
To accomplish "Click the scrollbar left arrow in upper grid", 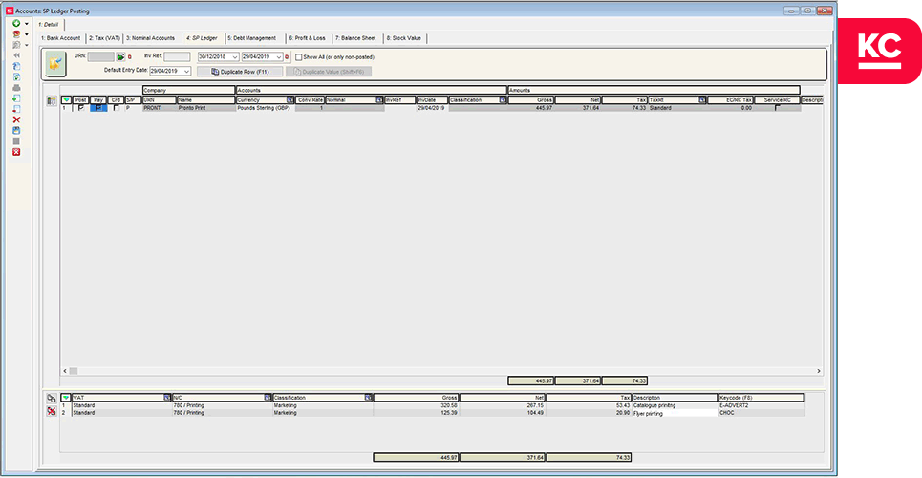I will pos(65,371).
